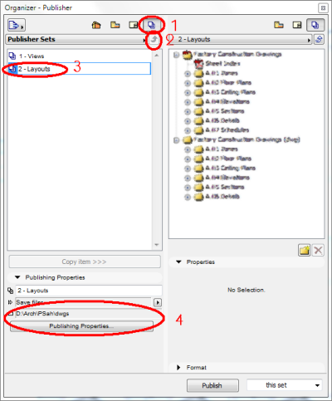Switch left pane to Layout Book
Viewport: 332px width, 401px height.
(134, 25)
